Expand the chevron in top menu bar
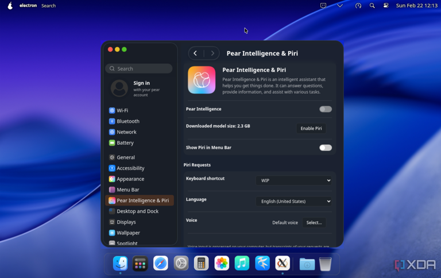441x278 pixels. coord(340,6)
